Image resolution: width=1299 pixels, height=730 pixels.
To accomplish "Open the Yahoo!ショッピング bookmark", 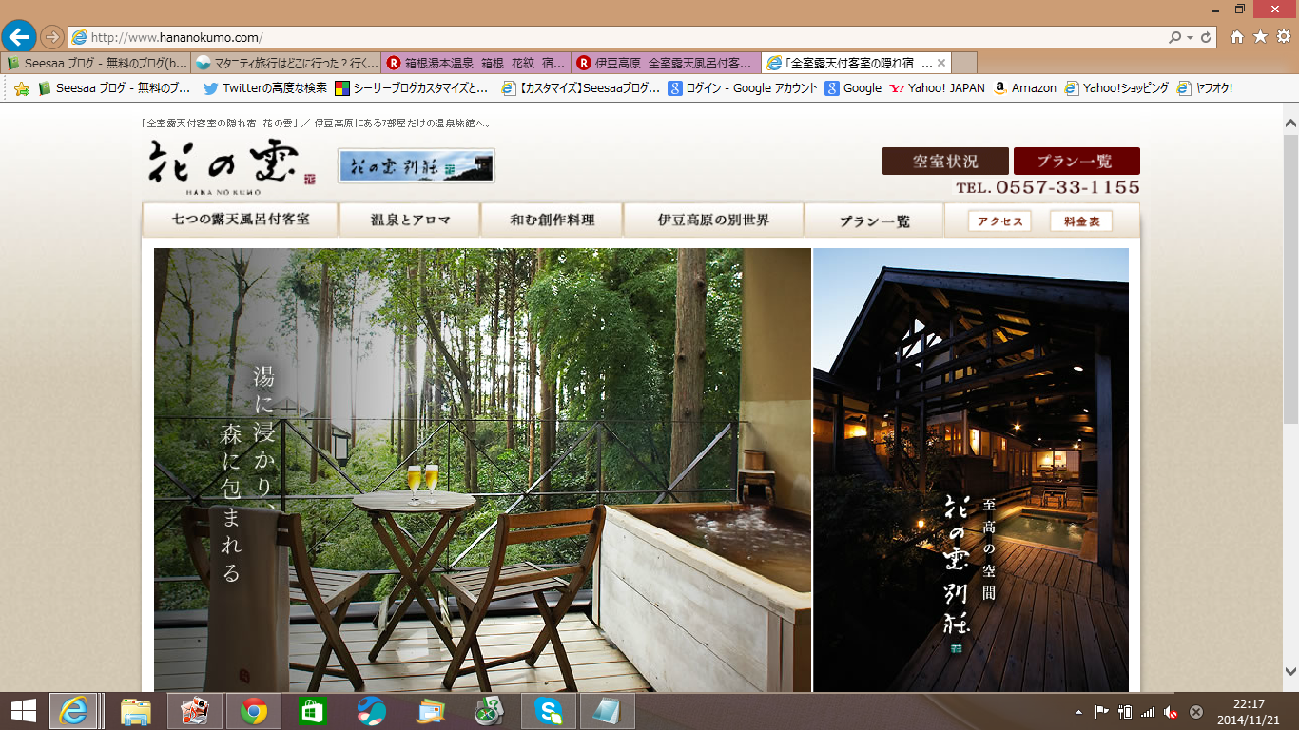I will coord(1116,88).
